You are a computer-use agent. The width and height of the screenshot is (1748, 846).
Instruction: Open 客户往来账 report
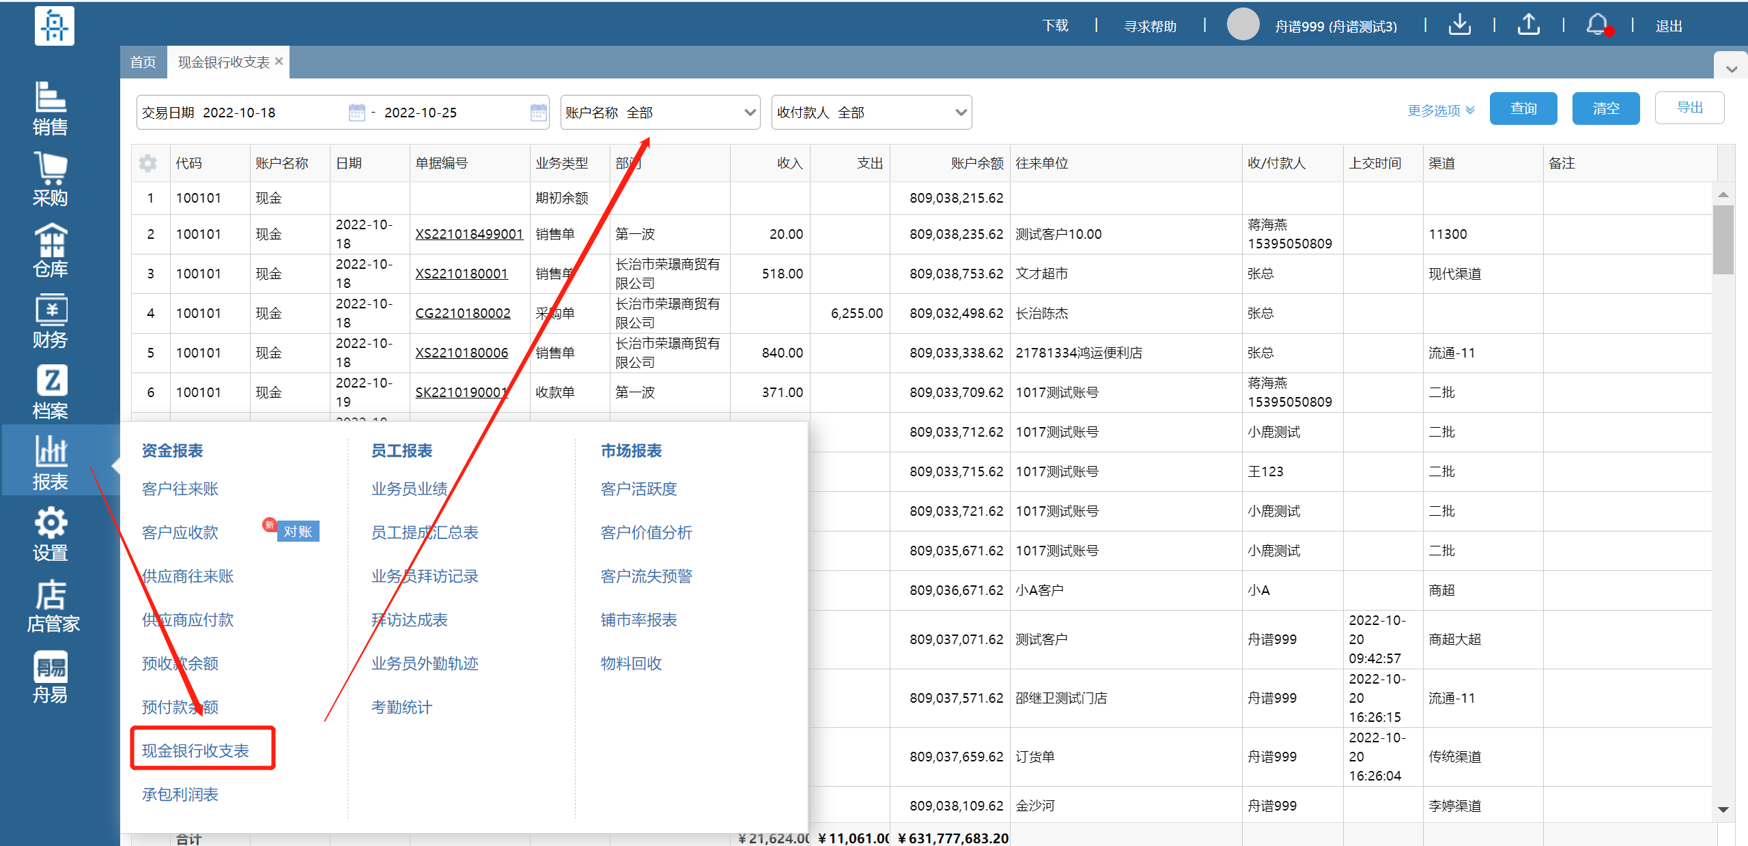coord(180,488)
